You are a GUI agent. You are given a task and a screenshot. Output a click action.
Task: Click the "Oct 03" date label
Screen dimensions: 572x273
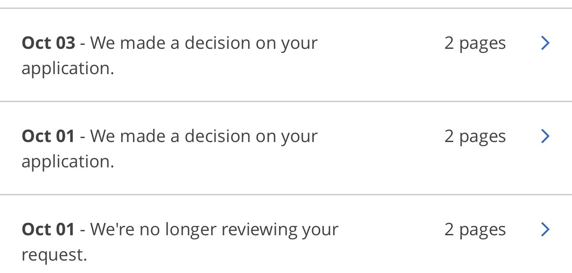(48, 43)
